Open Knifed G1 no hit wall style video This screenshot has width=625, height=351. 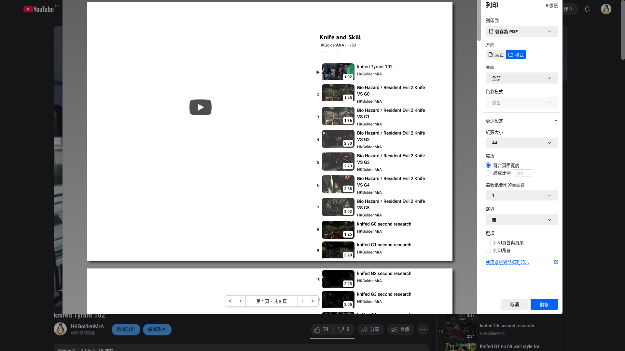[x=509, y=346]
